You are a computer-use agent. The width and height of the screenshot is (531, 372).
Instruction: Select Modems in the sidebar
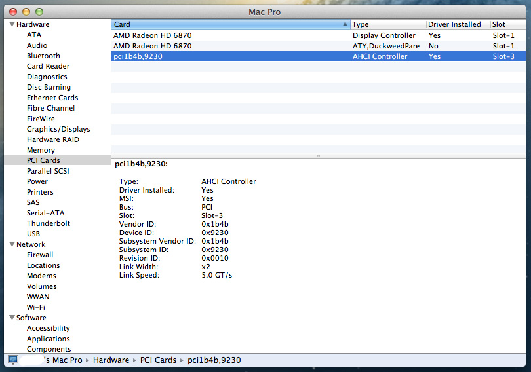(41, 276)
